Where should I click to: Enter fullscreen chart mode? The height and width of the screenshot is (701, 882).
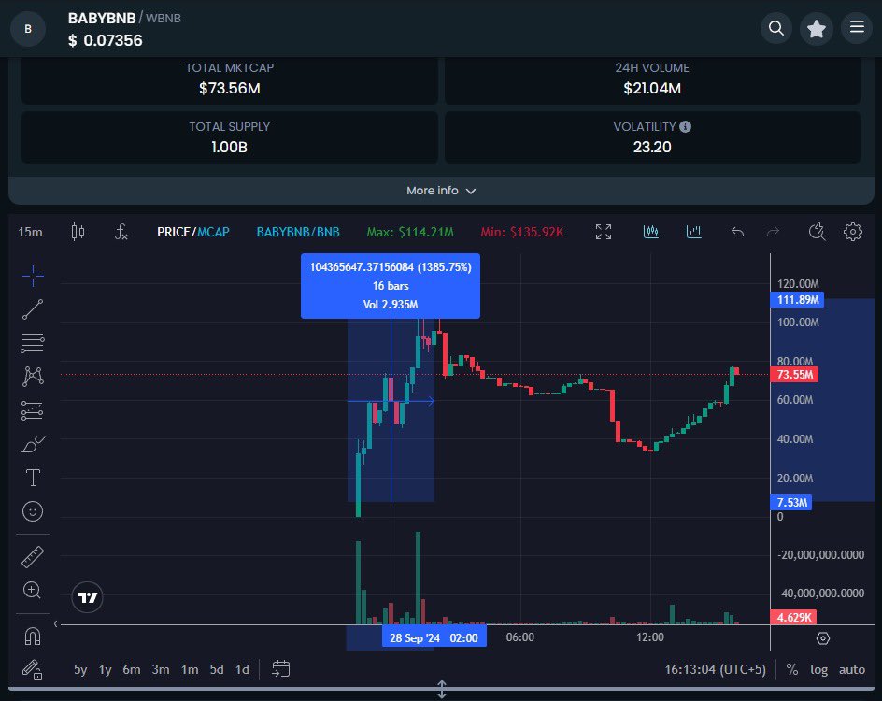pyautogui.click(x=604, y=232)
